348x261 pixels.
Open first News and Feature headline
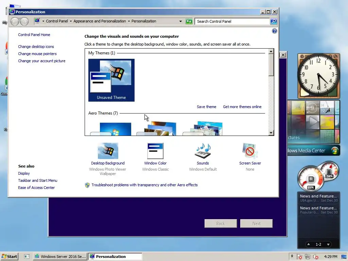point(318,198)
